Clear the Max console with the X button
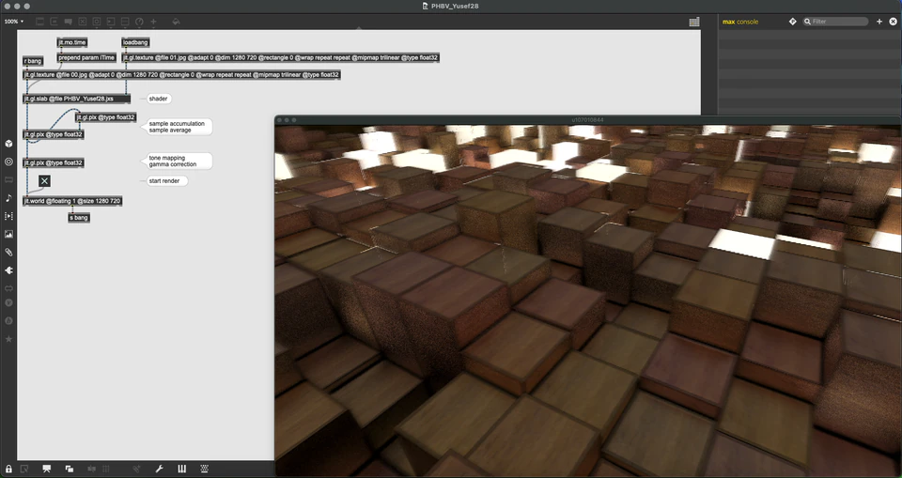902x478 pixels. pyautogui.click(x=894, y=22)
